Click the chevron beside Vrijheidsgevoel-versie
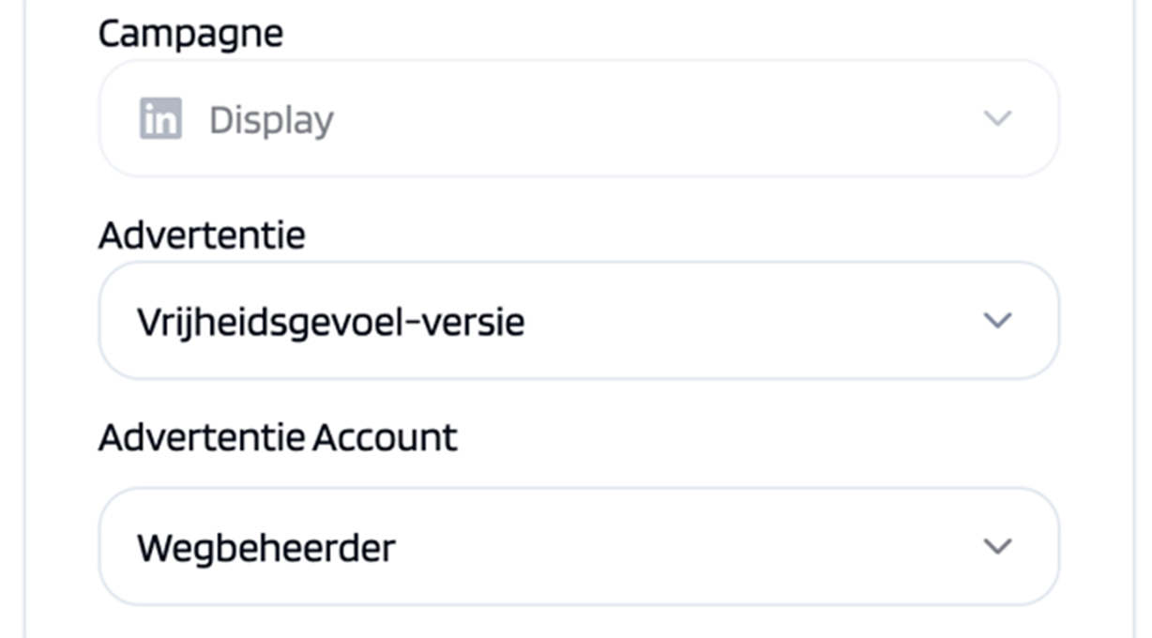This screenshot has height=638, width=1152. pos(996,321)
